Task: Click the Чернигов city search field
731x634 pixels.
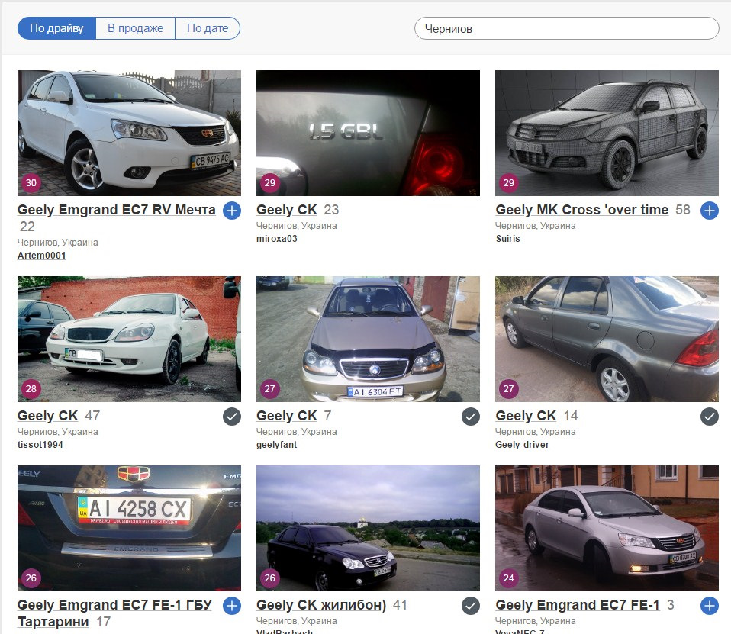Action: (566, 28)
